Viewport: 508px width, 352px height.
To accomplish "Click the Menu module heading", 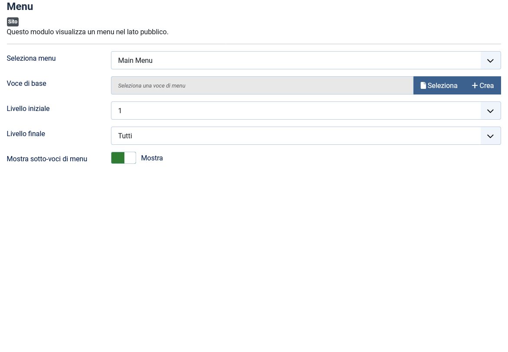I will click(20, 7).
